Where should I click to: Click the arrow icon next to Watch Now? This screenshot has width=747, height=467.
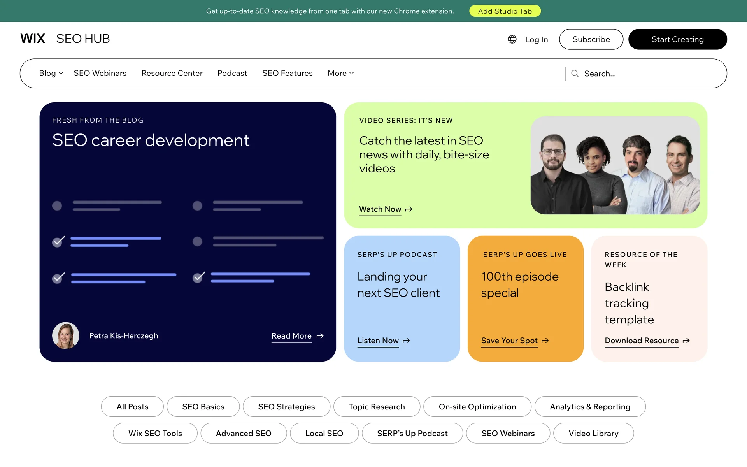[x=409, y=209]
